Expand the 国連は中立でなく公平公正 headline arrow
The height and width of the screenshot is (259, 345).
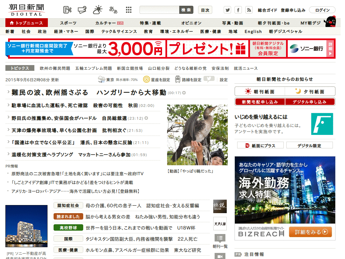(8, 142)
